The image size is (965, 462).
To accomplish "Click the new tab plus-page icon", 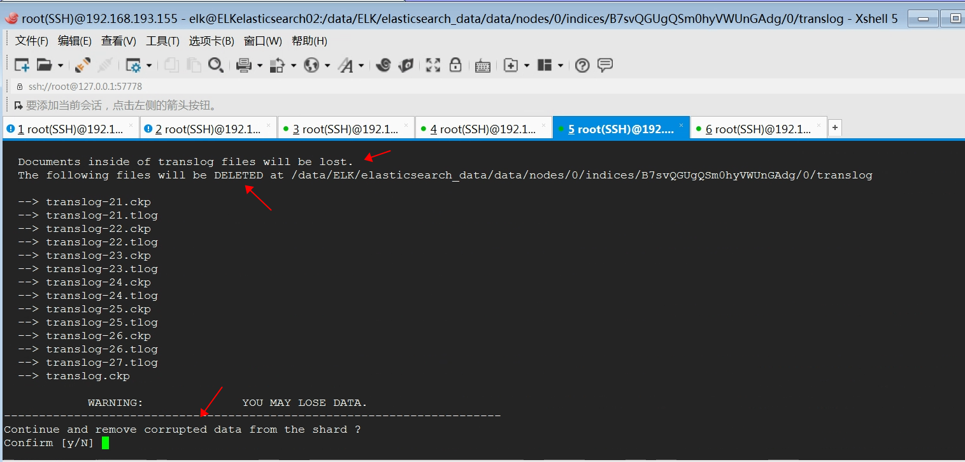I will [x=510, y=65].
